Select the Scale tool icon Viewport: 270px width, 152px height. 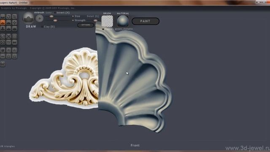tap(14, 17)
